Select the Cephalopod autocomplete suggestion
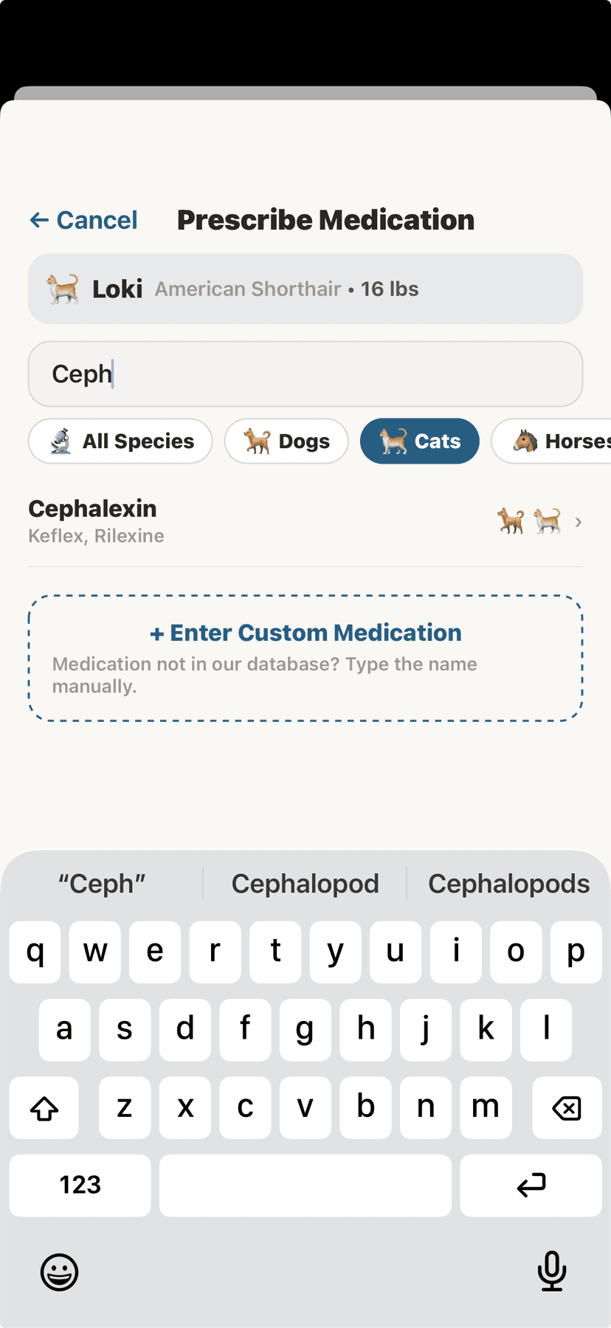The width and height of the screenshot is (611, 1328). tap(305, 883)
